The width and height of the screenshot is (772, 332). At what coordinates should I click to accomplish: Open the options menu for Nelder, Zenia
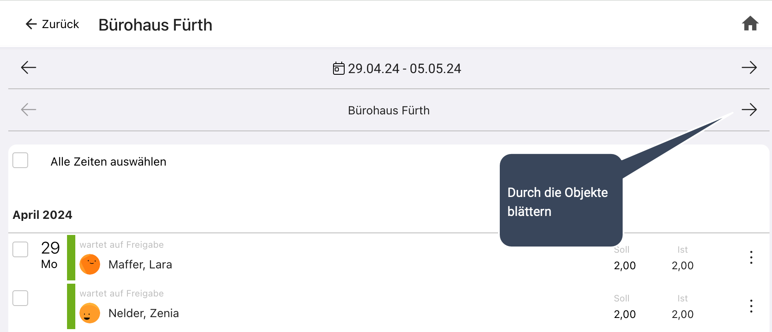[751, 306]
